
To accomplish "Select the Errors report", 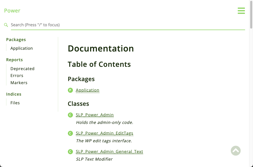I will 17,75.
